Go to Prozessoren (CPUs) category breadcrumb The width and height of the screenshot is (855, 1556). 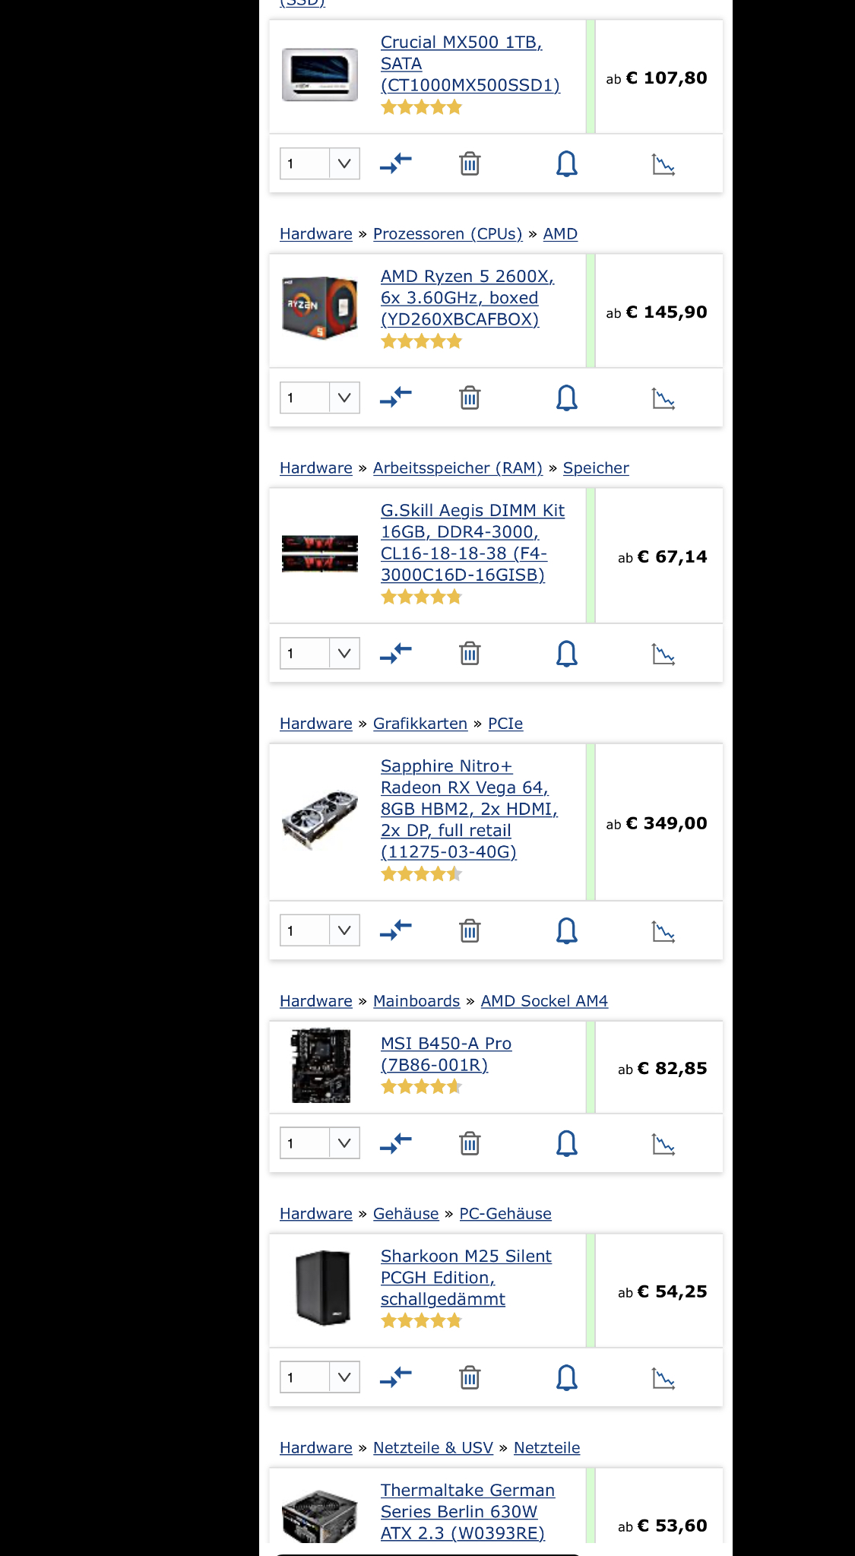[x=448, y=234]
